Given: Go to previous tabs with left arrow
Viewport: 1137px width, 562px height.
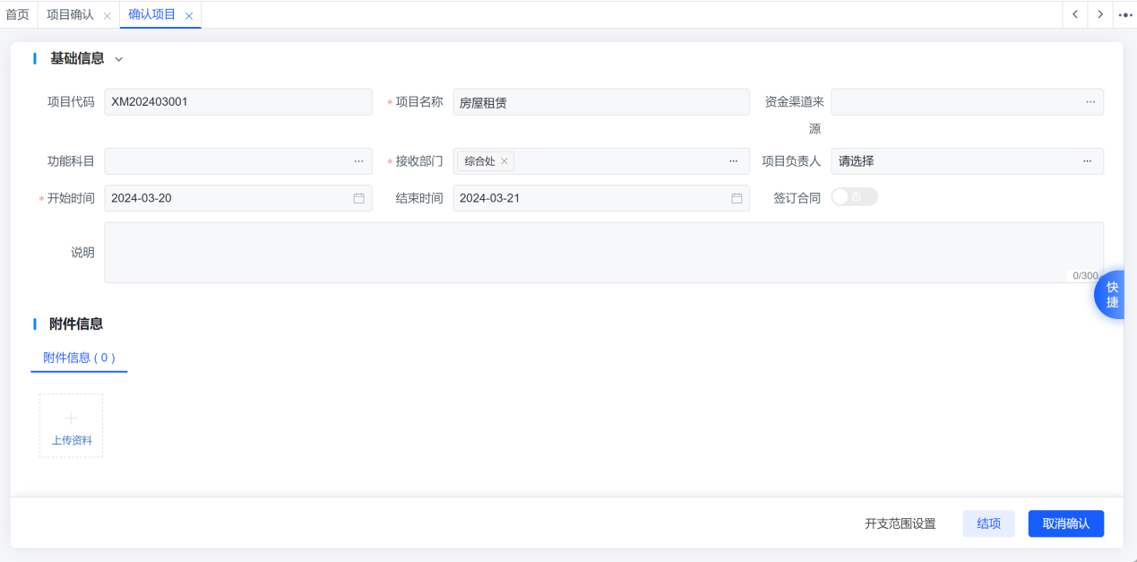Looking at the screenshot, I should tap(1074, 14).
